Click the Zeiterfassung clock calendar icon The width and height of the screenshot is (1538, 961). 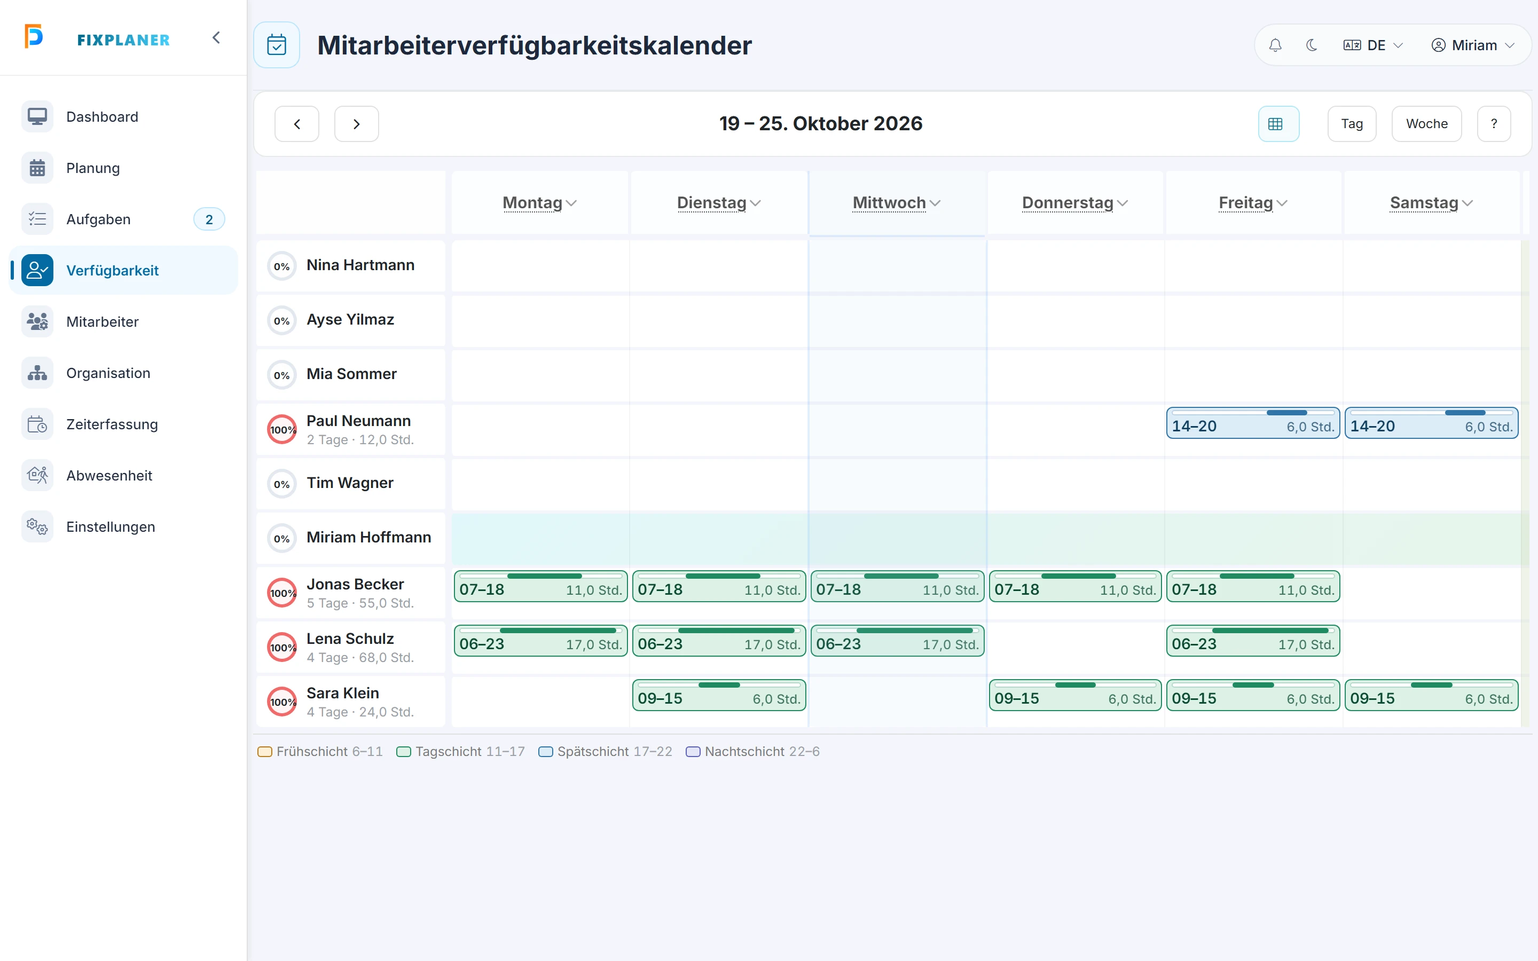pyautogui.click(x=37, y=424)
